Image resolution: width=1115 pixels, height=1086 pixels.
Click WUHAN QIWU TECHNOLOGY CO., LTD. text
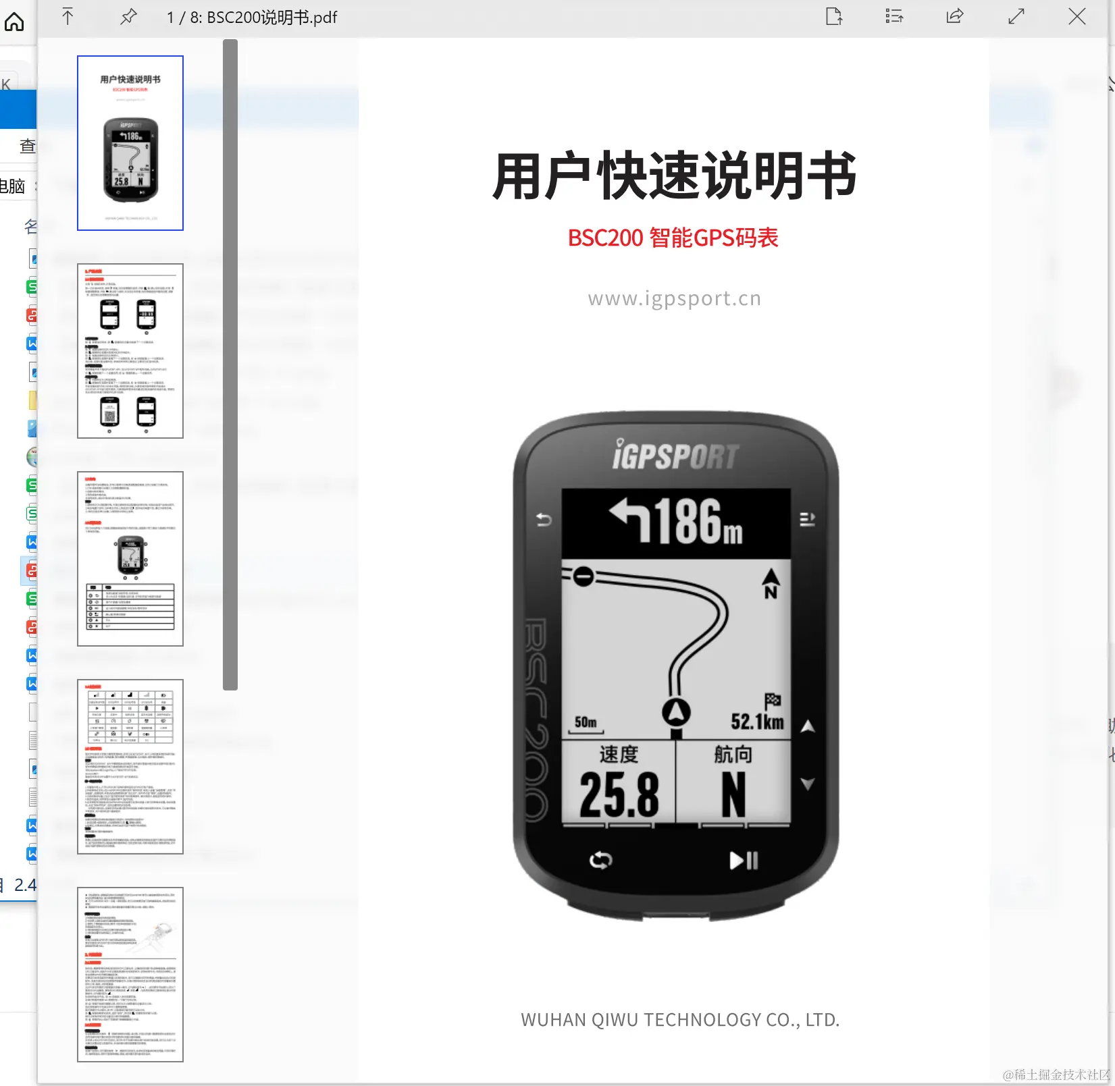[680, 1019]
